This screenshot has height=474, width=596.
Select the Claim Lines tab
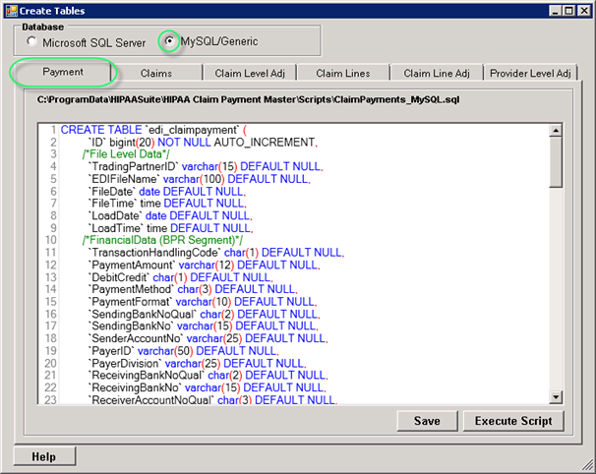(342, 73)
